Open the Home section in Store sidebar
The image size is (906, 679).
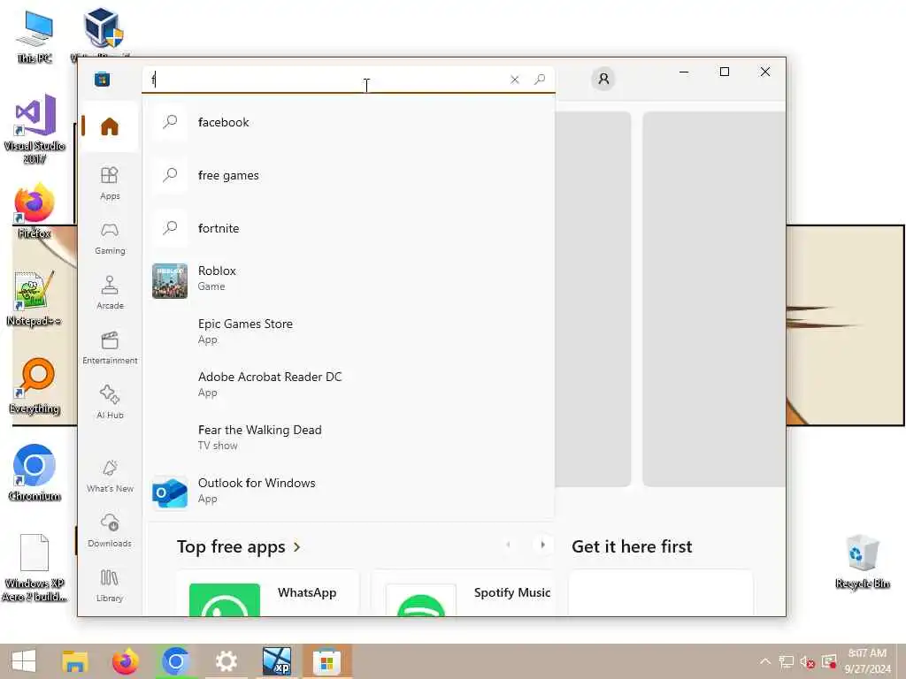[109, 126]
